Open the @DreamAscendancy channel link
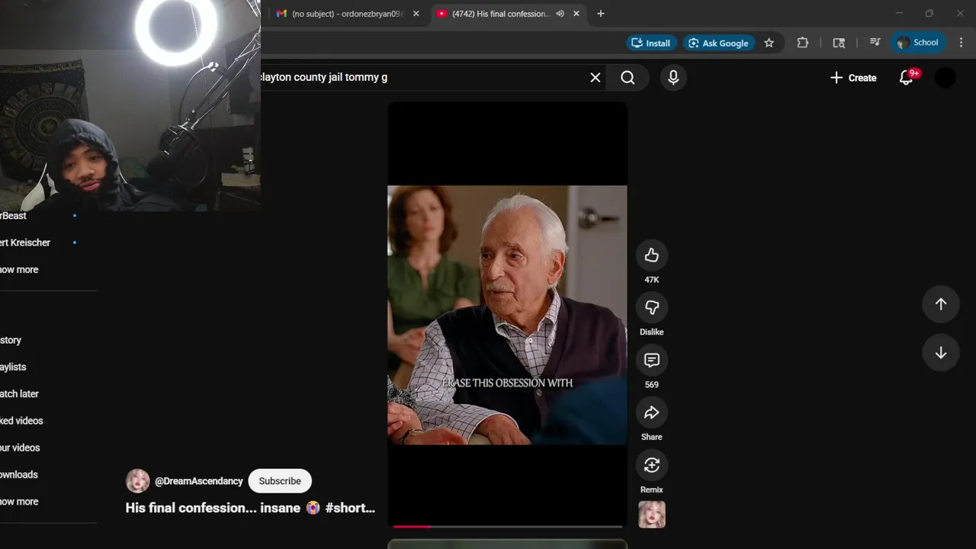This screenshot has width=976, height=549. (199, 481)
